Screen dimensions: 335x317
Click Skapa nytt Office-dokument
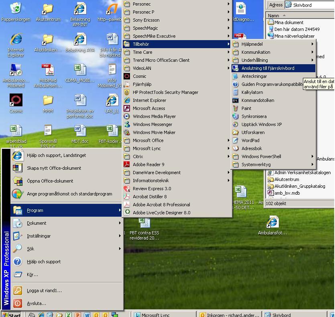click(x=66, y=168)
